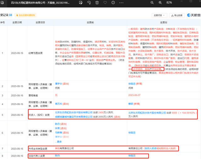Screen dimensions: 201x159
Task: Click the 2023-08-16 date in row 8
Action: (x=17, y=156)
